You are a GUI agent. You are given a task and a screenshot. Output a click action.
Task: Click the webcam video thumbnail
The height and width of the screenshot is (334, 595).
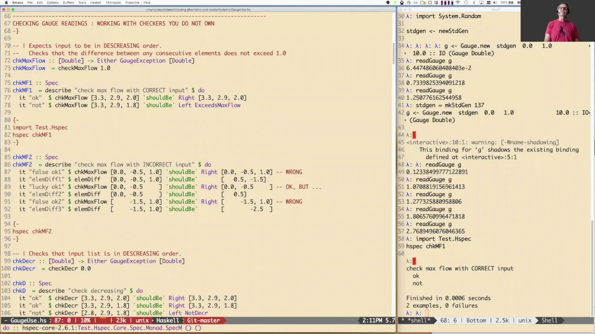pyautogui.click(x=558, y=21)
